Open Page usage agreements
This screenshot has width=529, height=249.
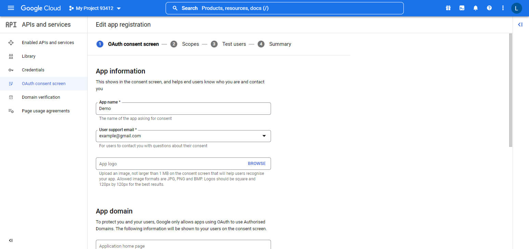coord(46,111)
